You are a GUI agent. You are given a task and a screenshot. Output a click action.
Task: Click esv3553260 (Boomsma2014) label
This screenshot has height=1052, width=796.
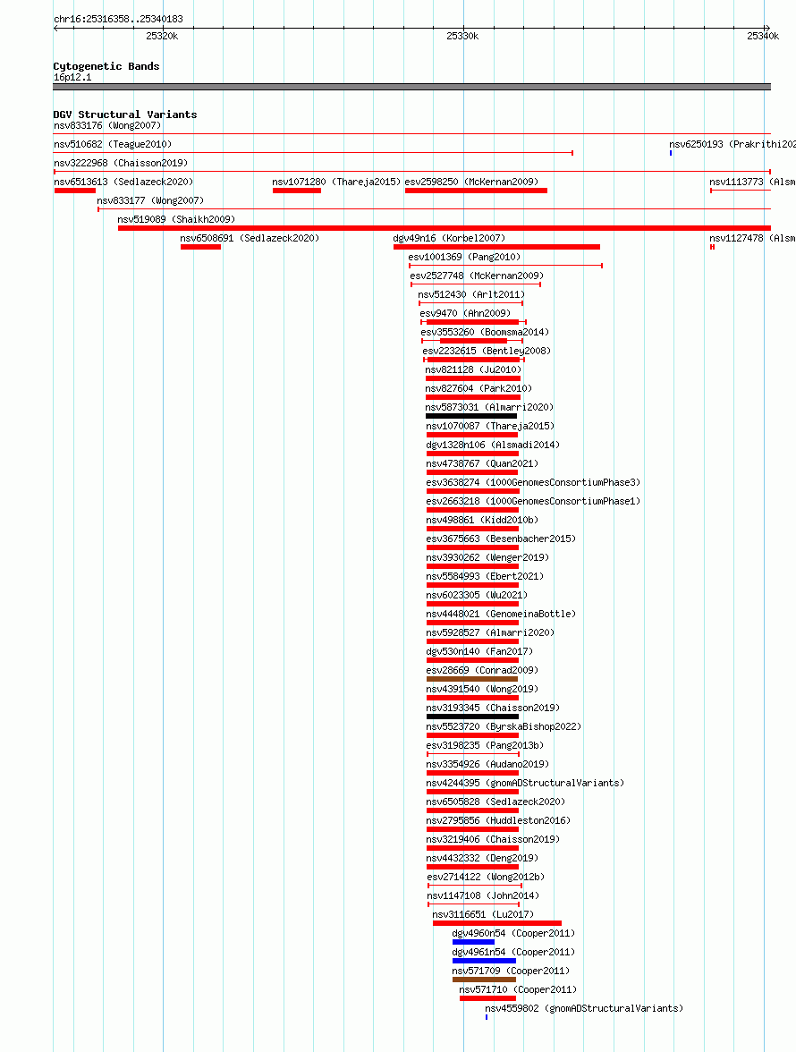pyautogui.click(x=485, y=332)
